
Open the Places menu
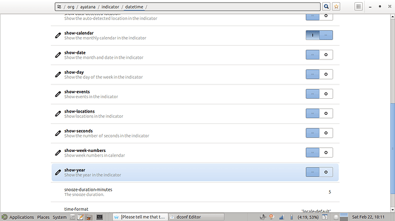pos(44,217)
